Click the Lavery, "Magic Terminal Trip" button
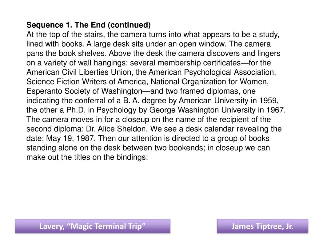315x236 pixels. coord(93,226)
